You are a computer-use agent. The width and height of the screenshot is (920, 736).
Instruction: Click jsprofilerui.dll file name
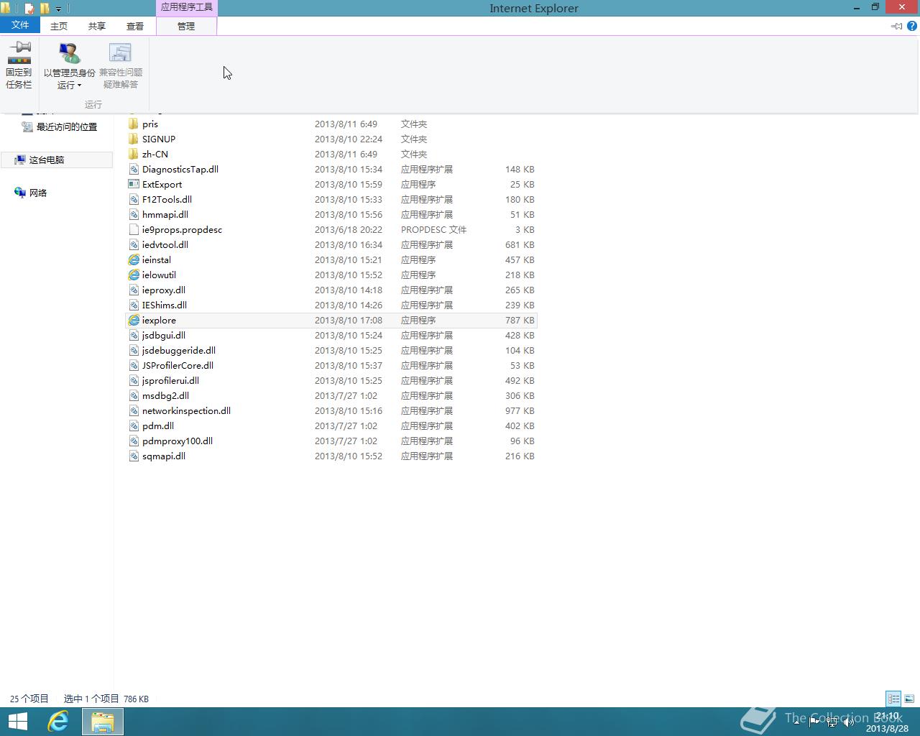coord(170,381)
